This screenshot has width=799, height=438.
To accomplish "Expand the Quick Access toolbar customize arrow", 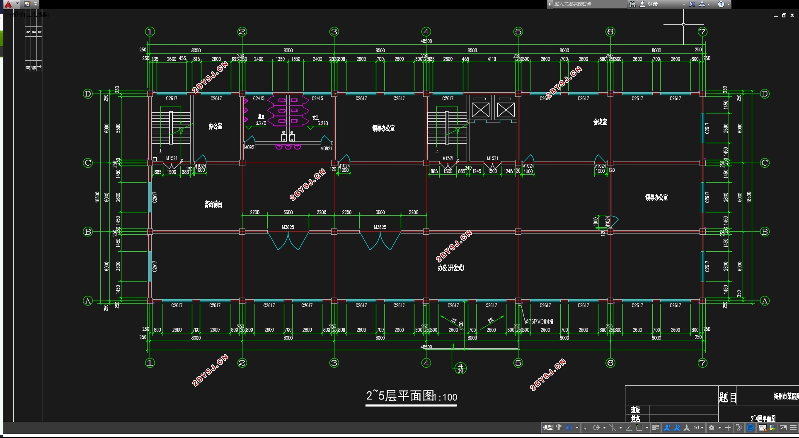I will click(36, 4).
